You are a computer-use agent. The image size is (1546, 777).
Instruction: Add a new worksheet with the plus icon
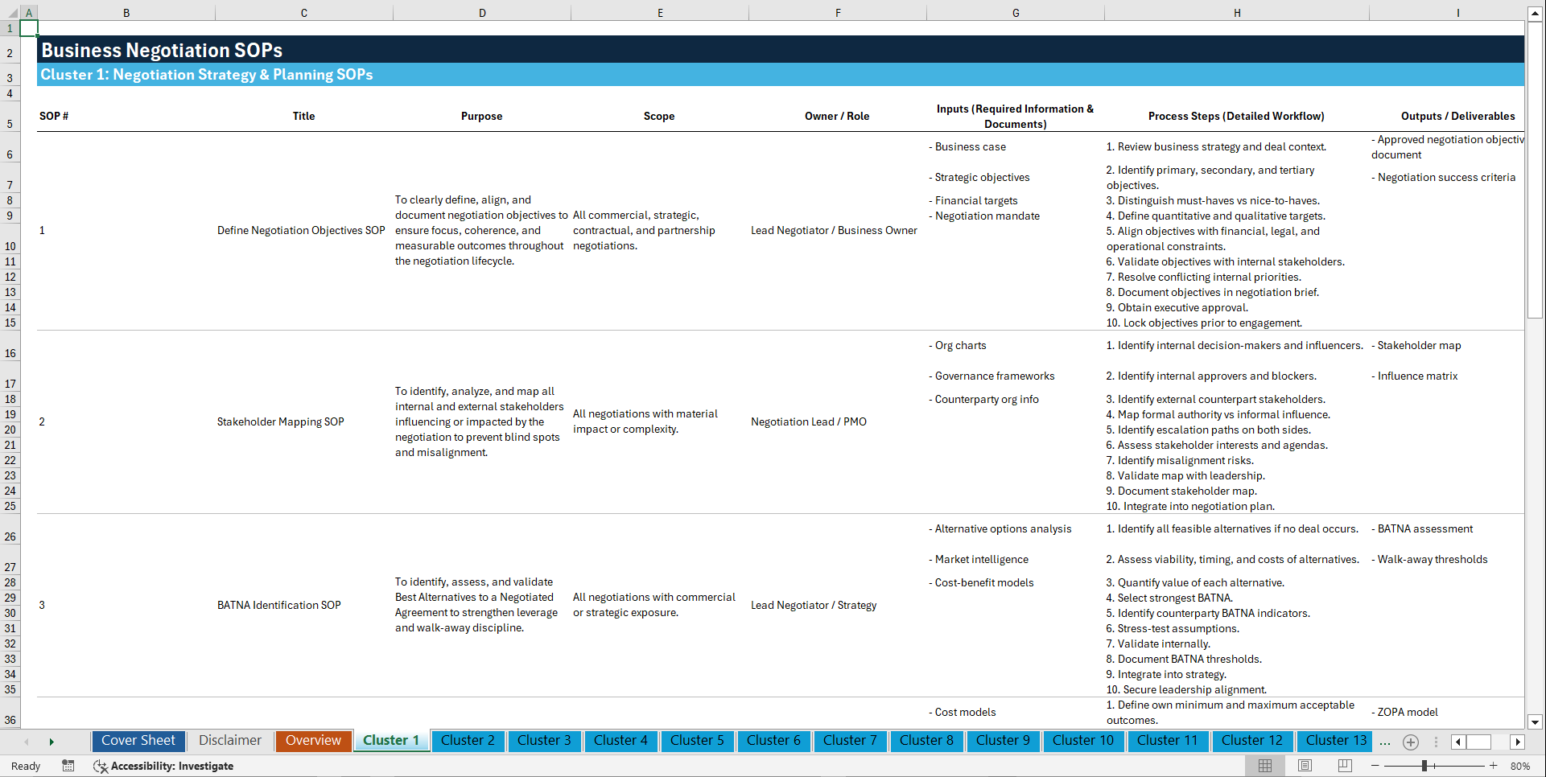tap(1410, 742)
